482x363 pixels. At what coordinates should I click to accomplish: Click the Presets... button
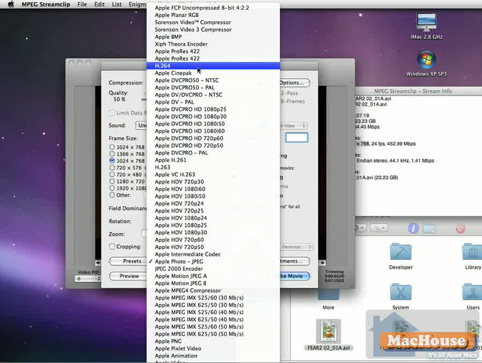click(x=128, y=261)
